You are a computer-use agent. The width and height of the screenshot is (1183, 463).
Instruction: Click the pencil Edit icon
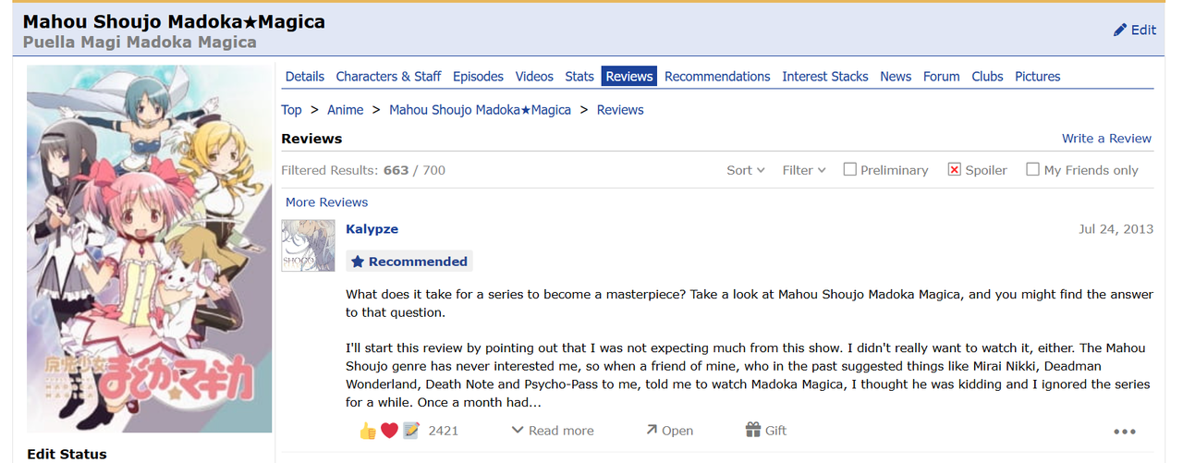point(1120,30)
